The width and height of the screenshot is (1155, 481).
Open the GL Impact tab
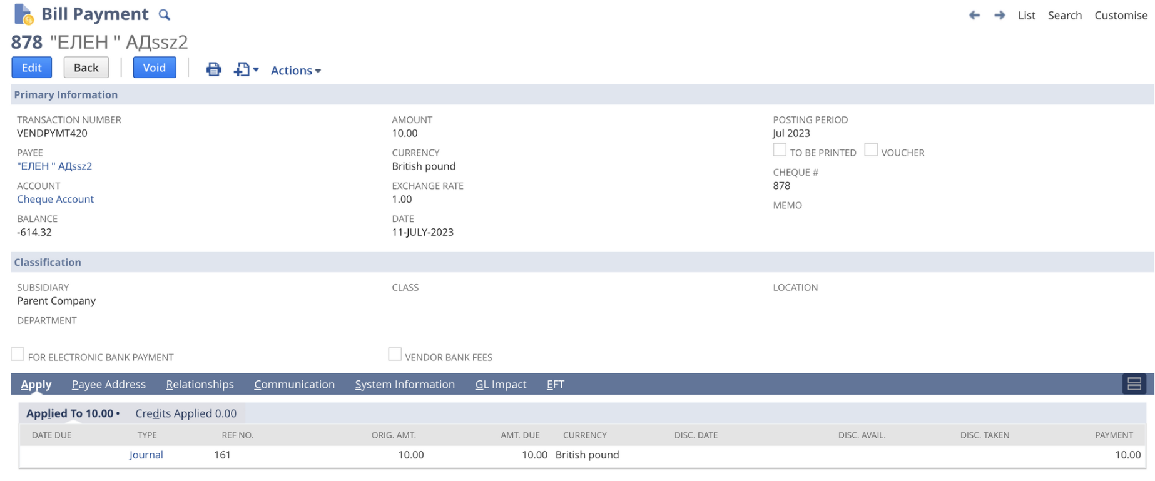(501, 384)
